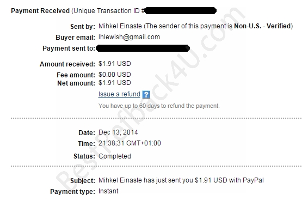Click the Amount received value $1.91 USD
Image resolution: width=302 pixels, height=201 pixels.
click(115, 64)
